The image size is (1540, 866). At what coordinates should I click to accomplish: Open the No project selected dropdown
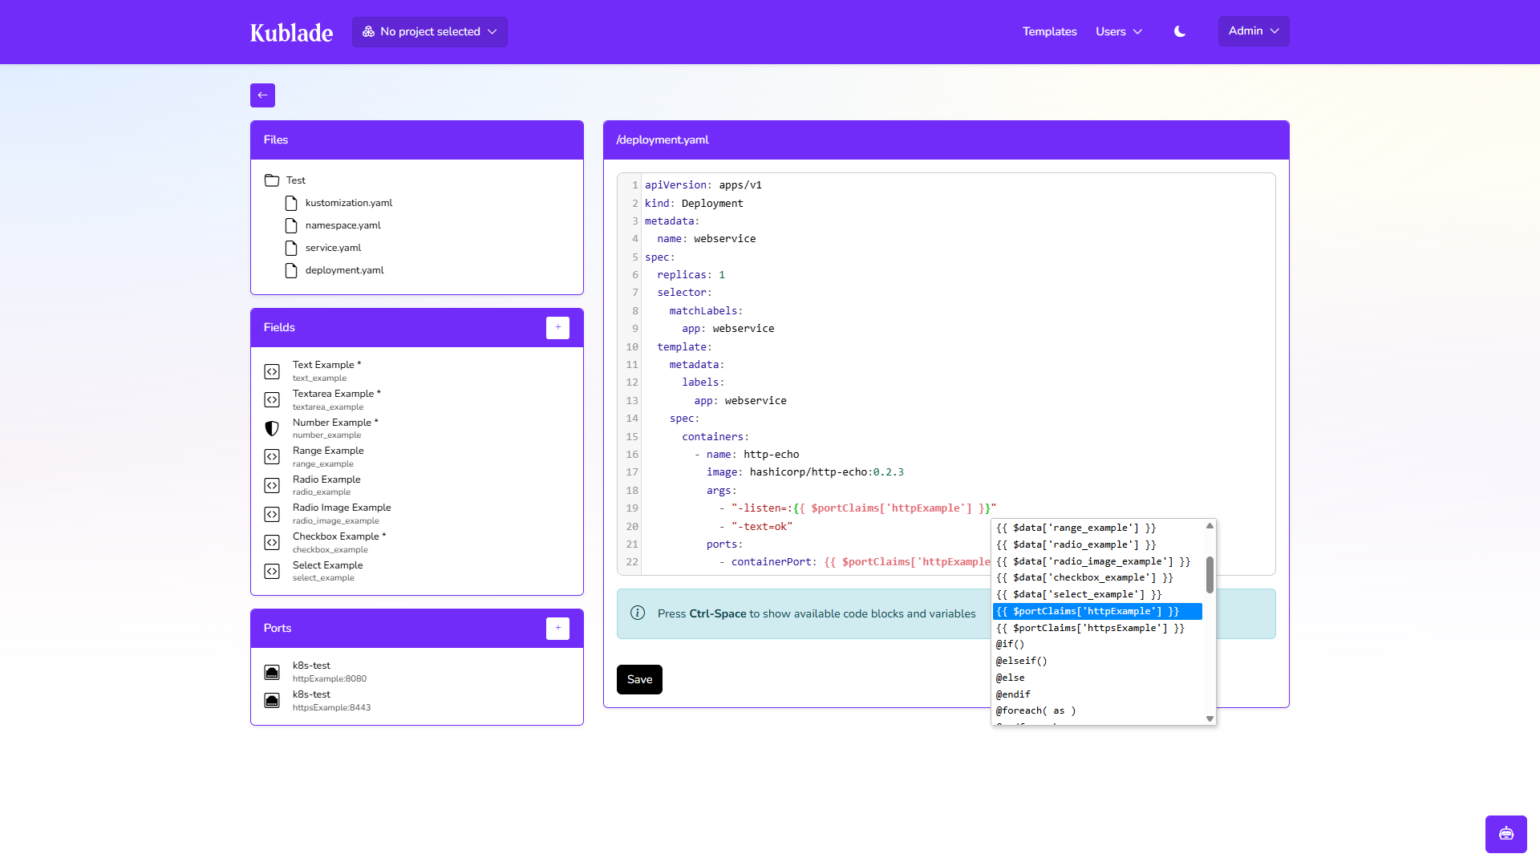pyautogui.click(x=429, y=32)
